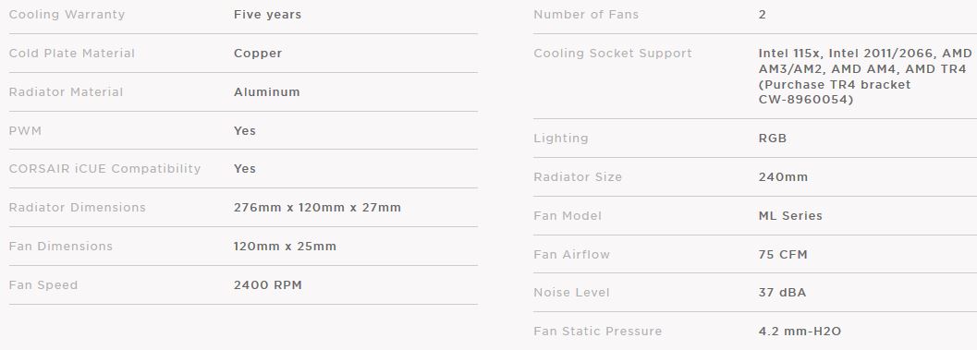
Task: Click the Cooling Warranty label
Action: click(x=67, y=15)
